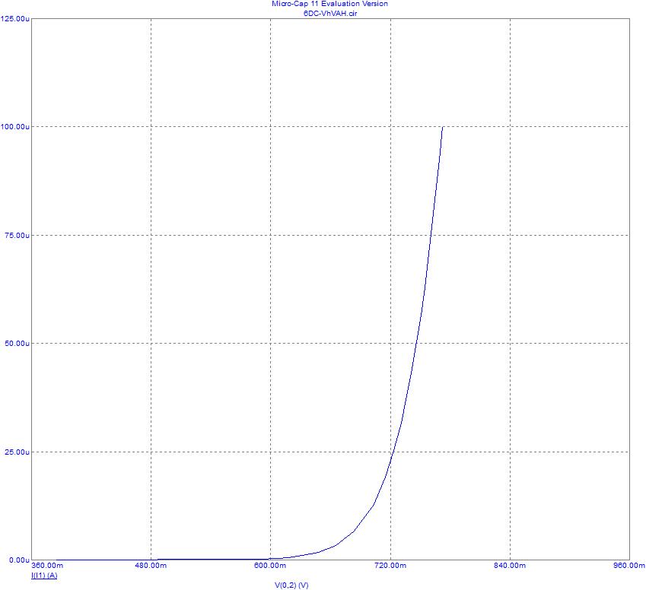Click the 600.00m x-axis value
This screenshot has width=646, height=590.
click(270, 566)
